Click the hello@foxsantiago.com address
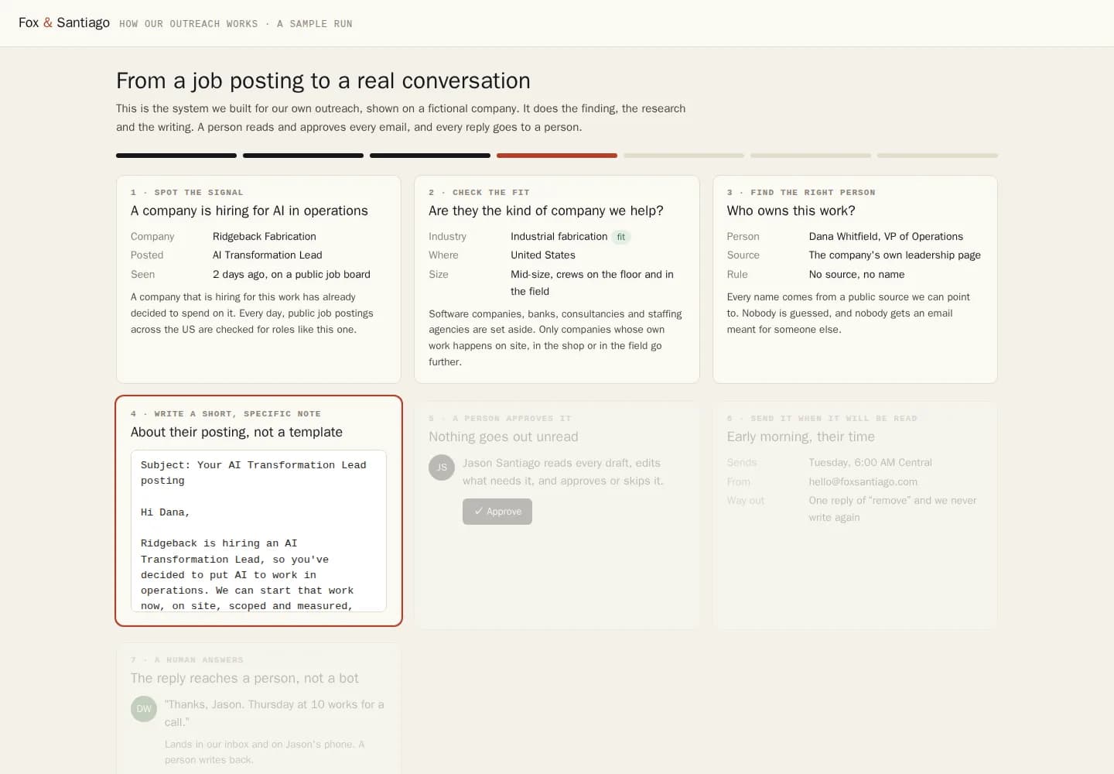Viewport: 1114px width, 774px height. click(863, 481)
